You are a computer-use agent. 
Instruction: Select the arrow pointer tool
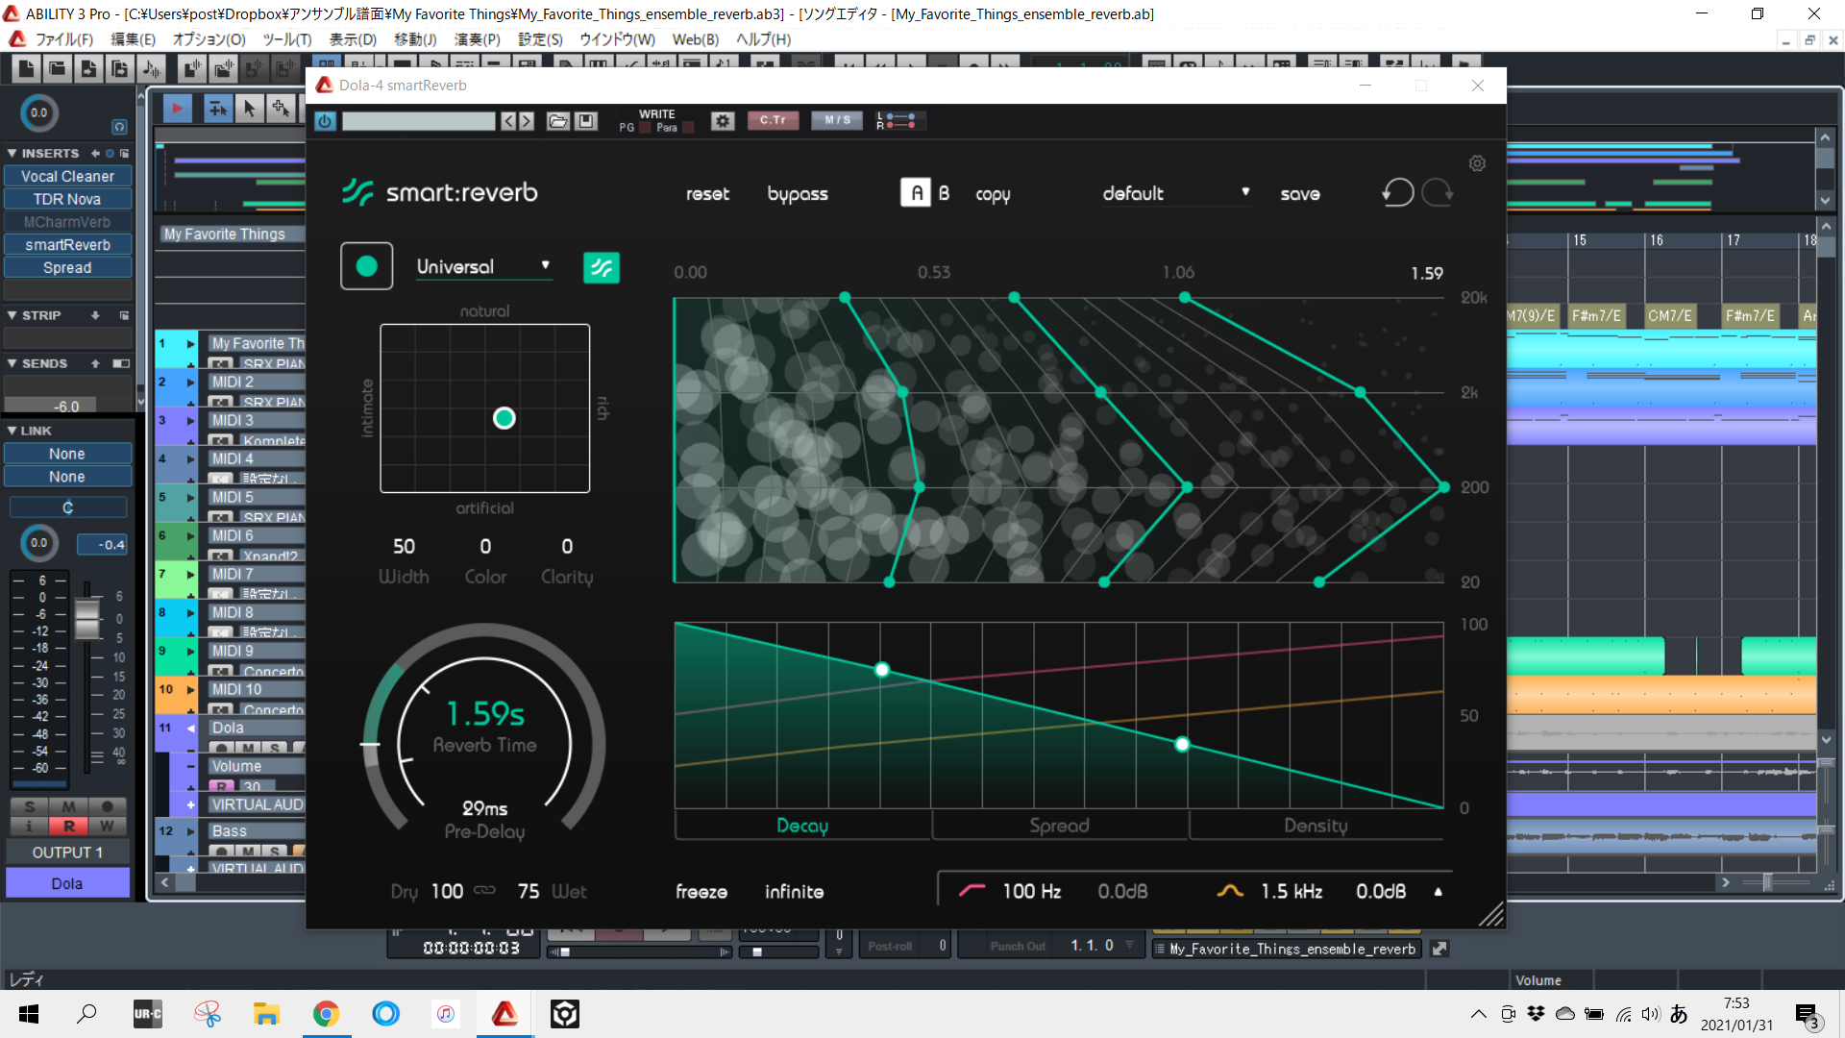click(249, 109)
